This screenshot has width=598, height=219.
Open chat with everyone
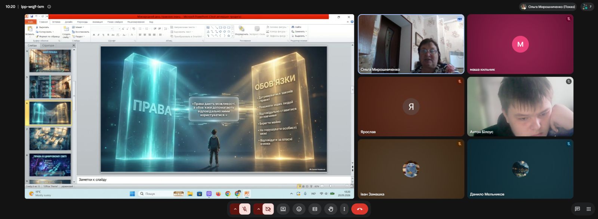577,209
